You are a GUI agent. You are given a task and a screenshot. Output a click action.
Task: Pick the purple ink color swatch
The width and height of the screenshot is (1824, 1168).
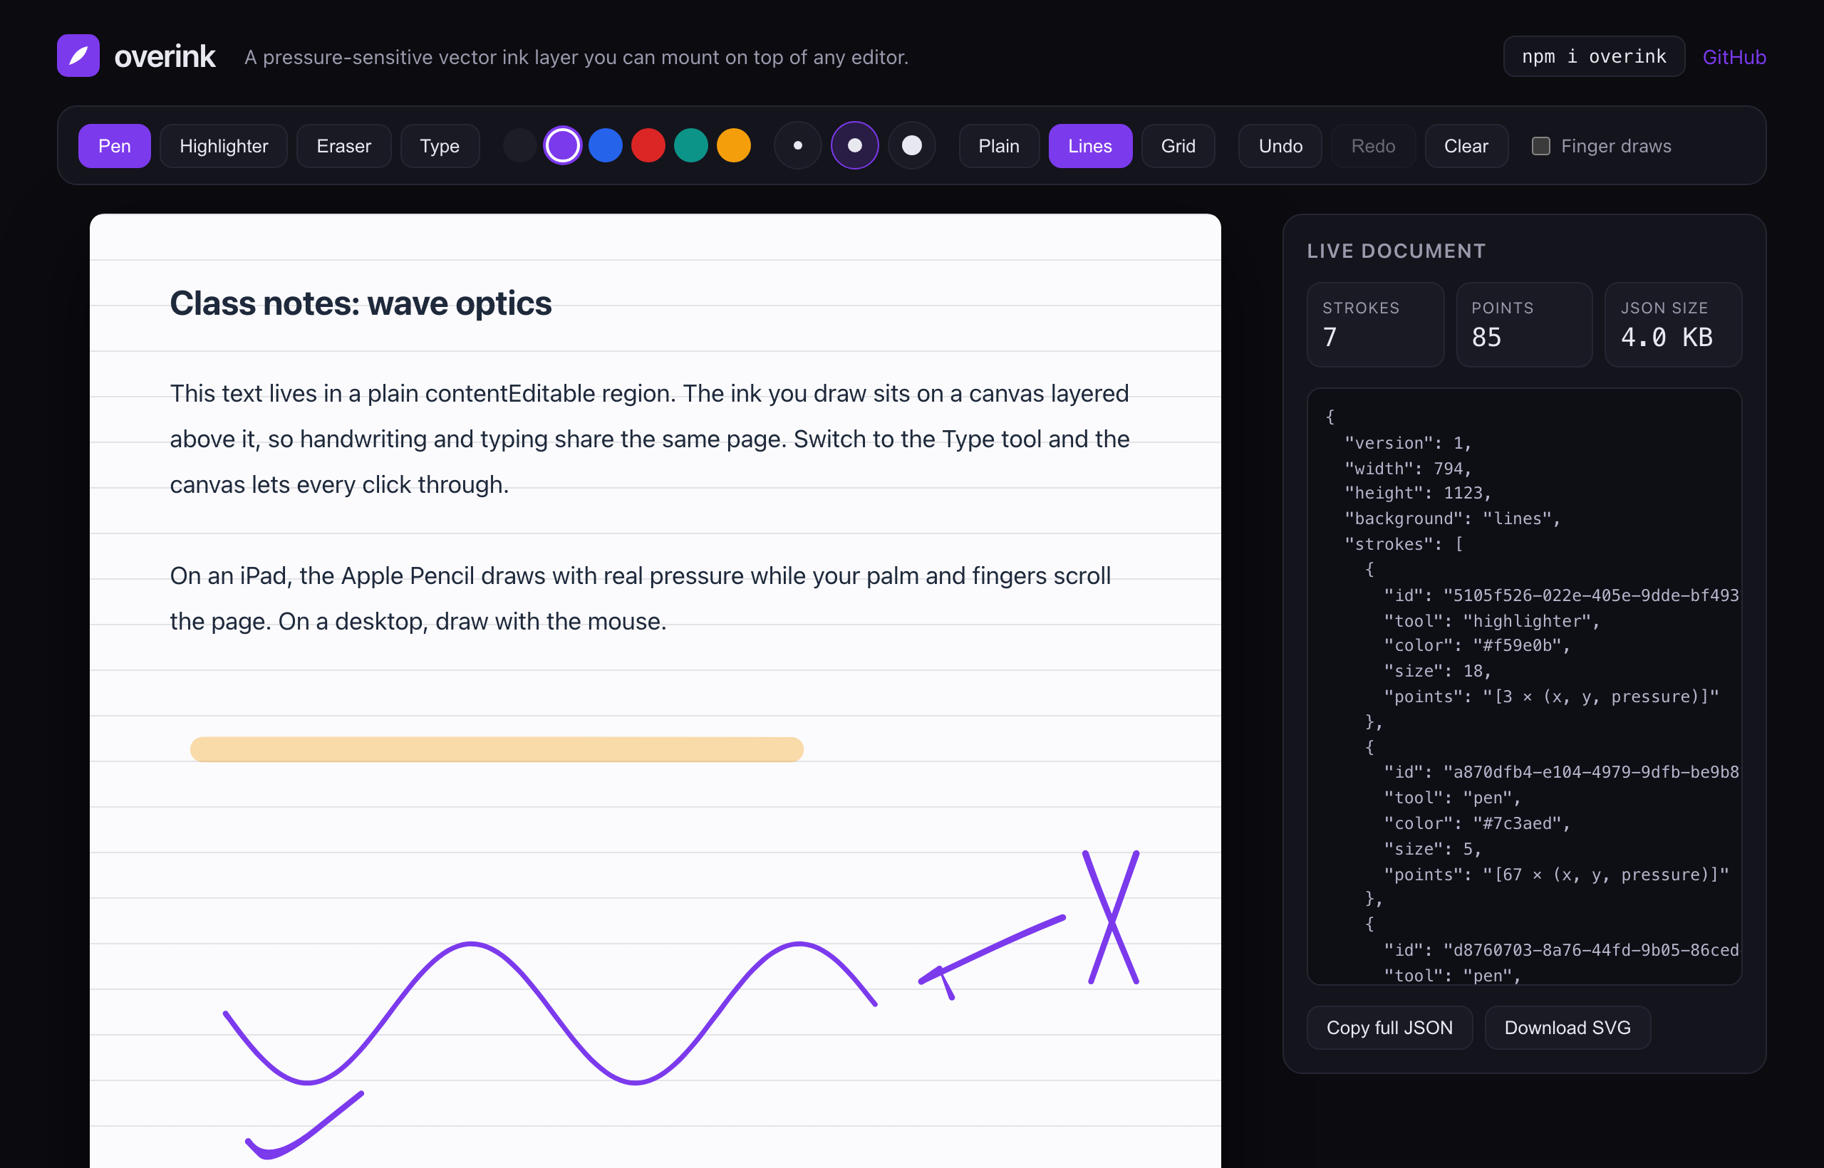[562, 145]
